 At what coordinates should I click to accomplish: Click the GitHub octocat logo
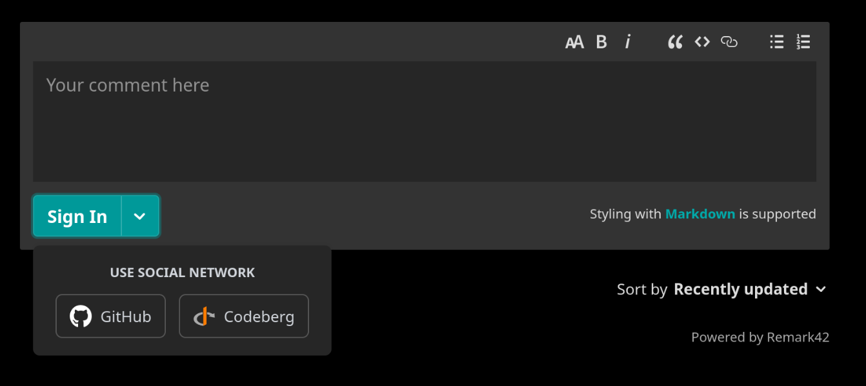(x=81, y=316)
